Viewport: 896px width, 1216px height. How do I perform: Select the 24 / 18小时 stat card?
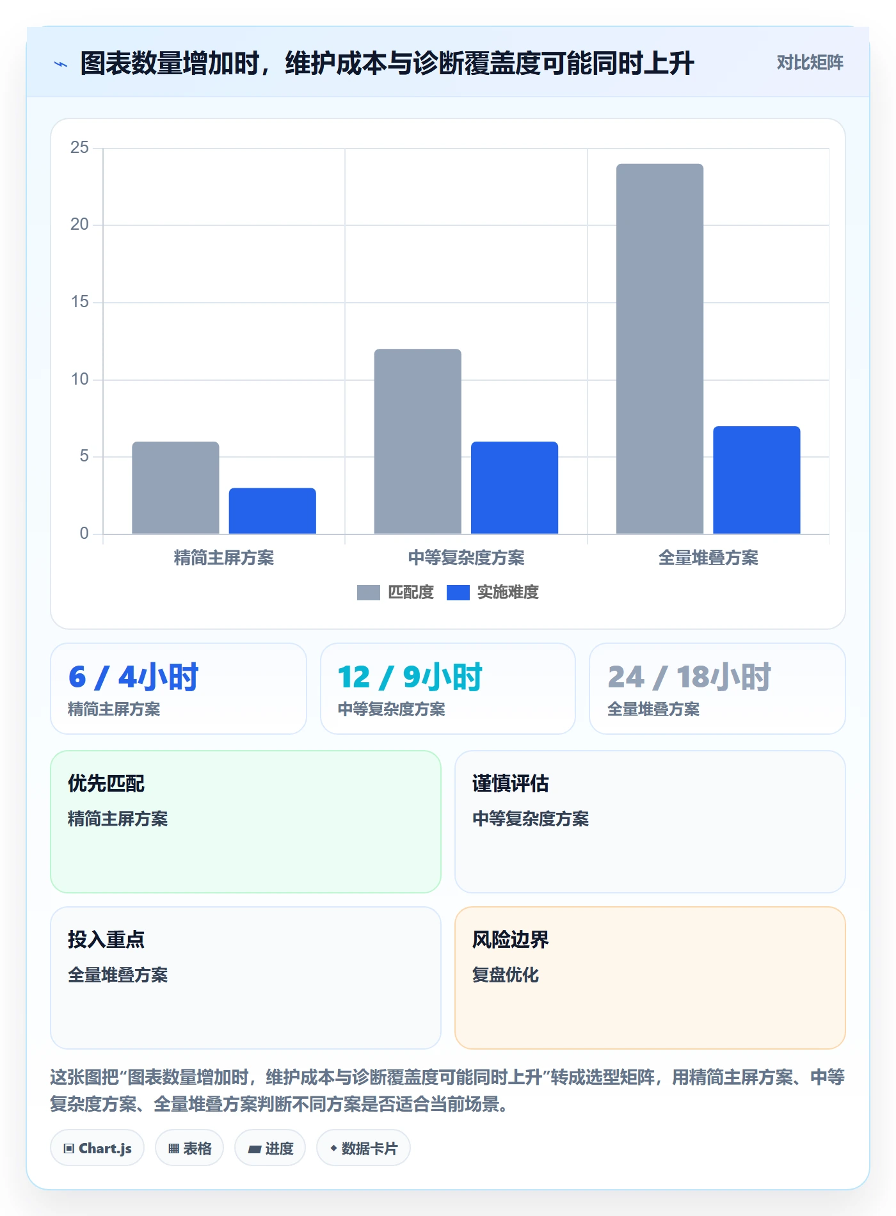(x=717, y=689)
